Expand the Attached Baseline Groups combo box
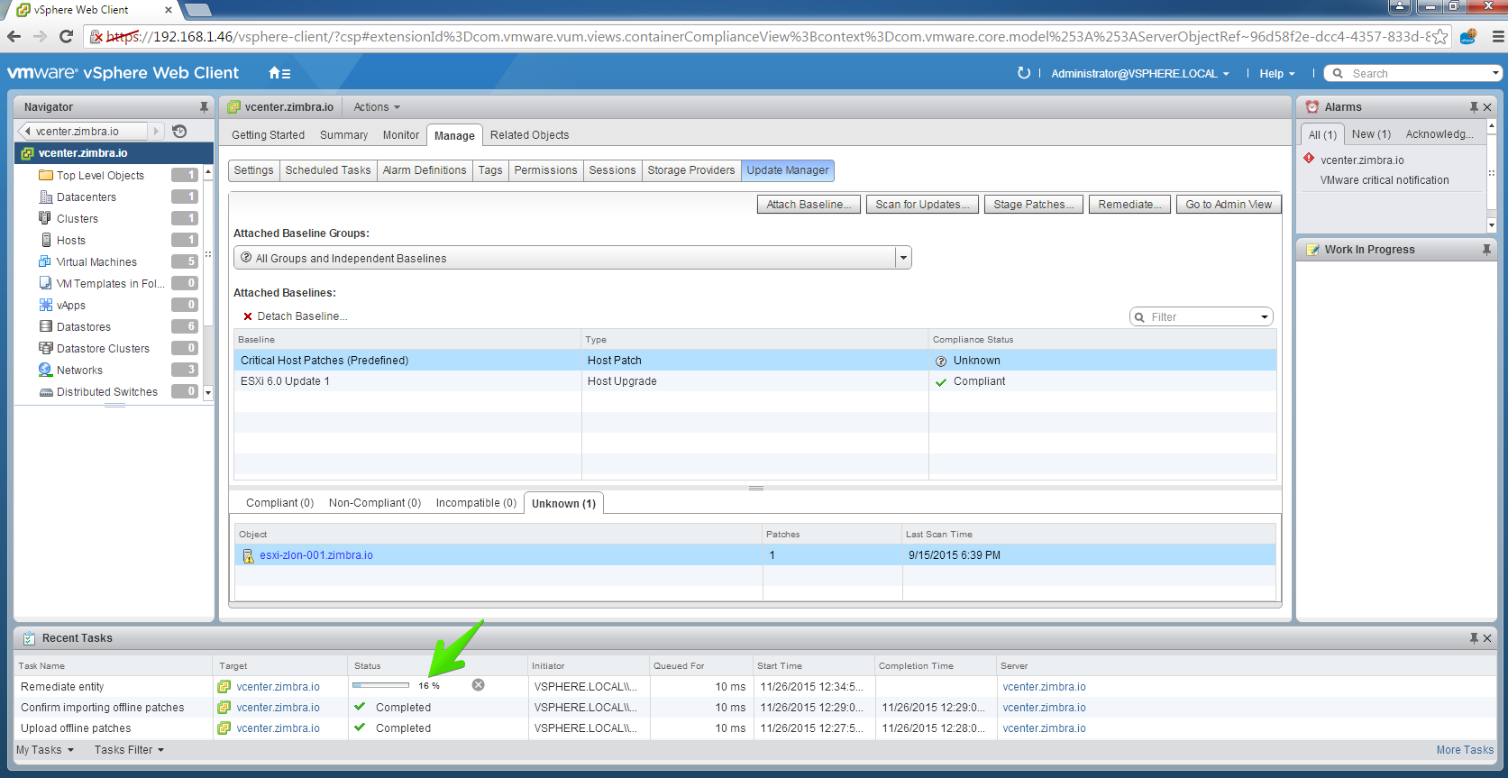The height and width of the screenshot is (778, 1508). (x=903, y=259)
